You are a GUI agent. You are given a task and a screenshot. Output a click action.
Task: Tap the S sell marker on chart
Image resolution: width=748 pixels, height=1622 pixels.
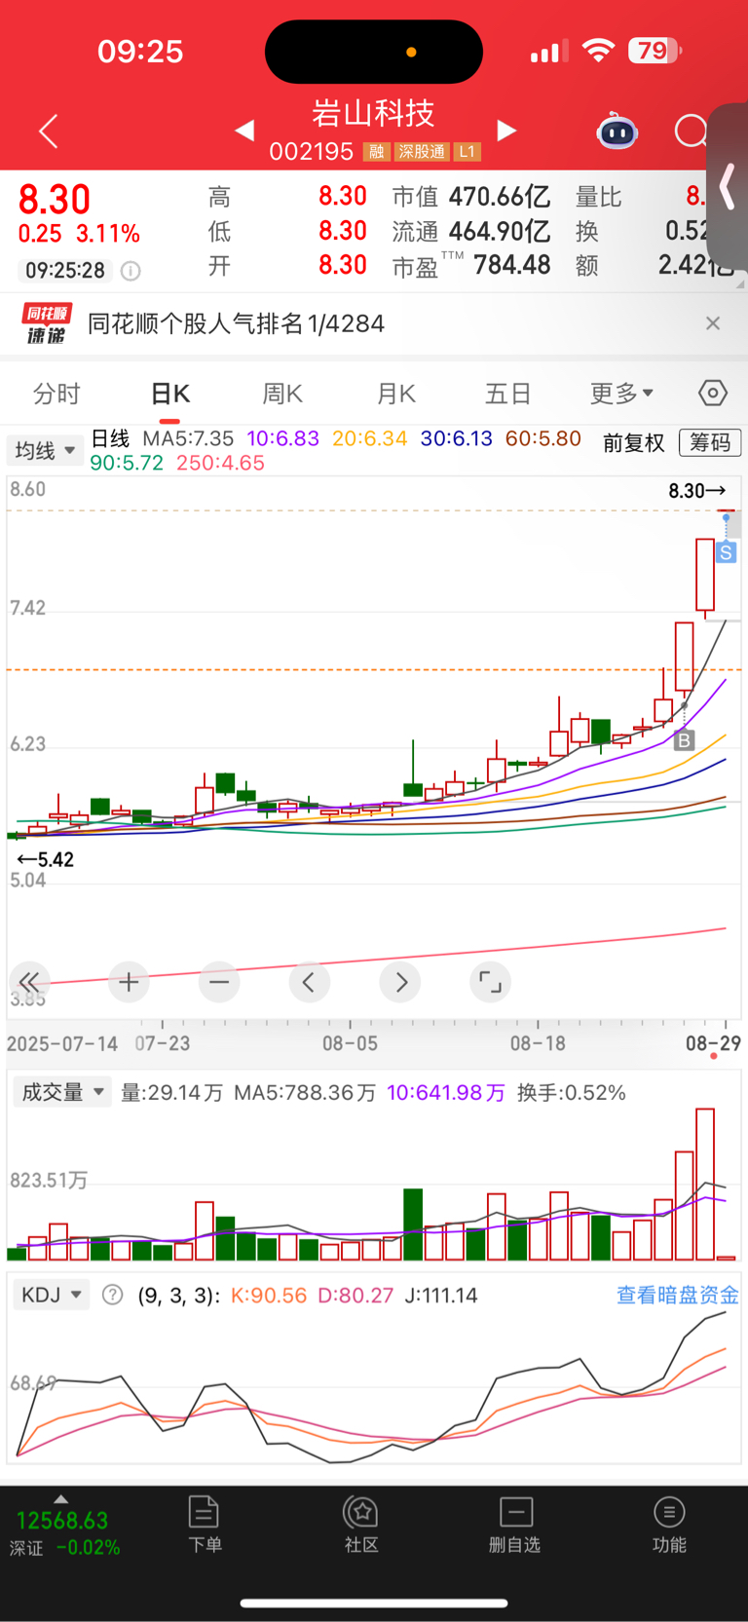point(727,552)
